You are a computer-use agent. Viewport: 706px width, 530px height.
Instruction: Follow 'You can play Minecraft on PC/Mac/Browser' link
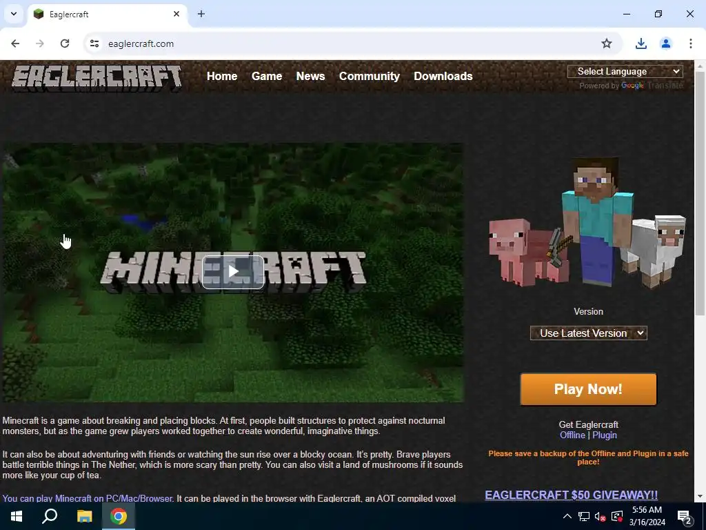[x=88, y=498]
